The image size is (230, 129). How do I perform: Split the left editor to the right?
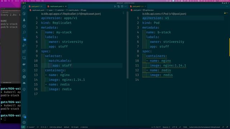(x=122, y=6)
